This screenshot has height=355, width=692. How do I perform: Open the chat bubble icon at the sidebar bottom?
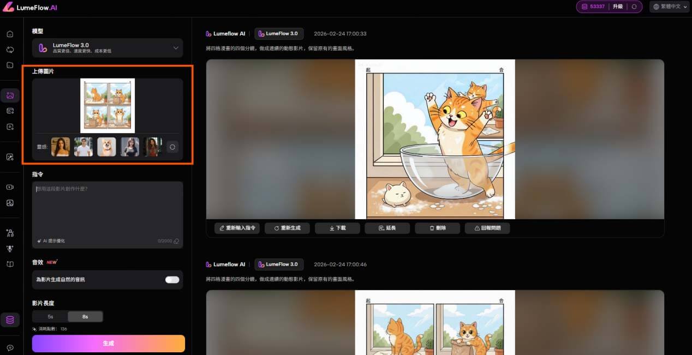point(10,347)
